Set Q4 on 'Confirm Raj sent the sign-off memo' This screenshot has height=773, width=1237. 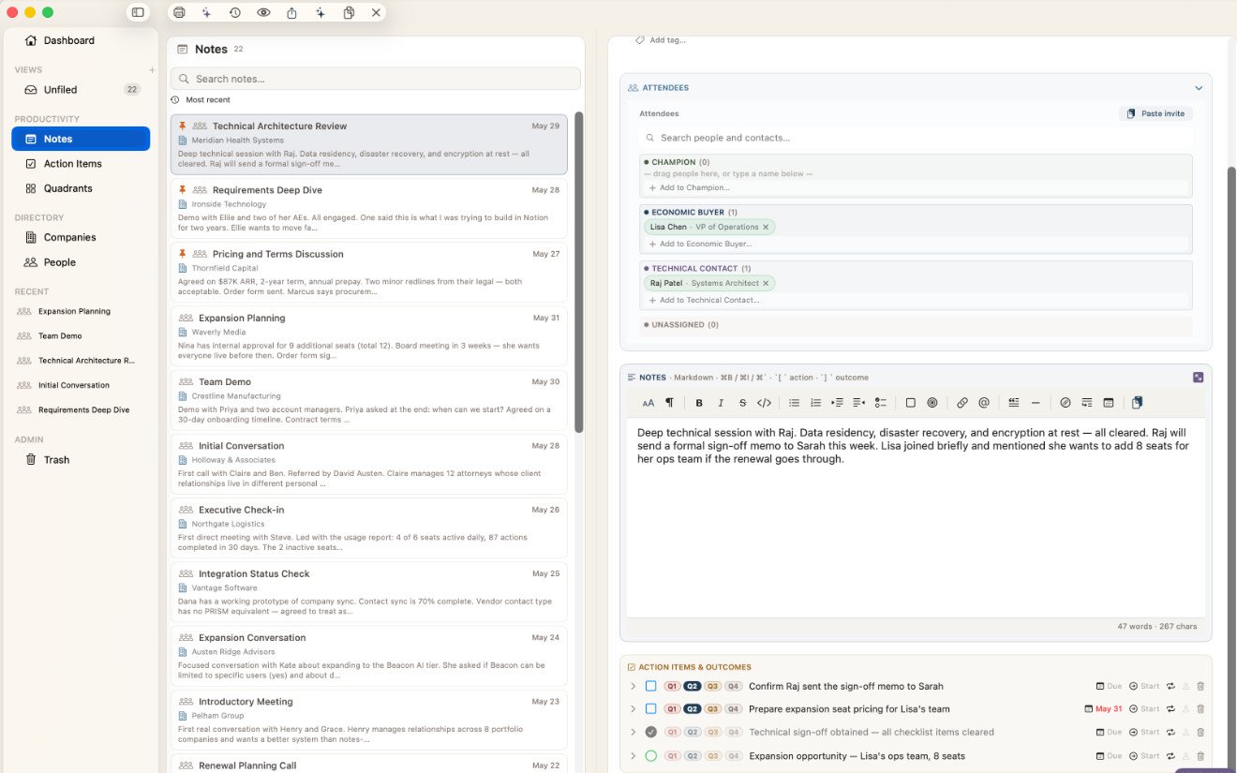734,687
